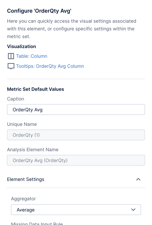
Task: Click the Visualization section heading
Action: click(22, 47)
